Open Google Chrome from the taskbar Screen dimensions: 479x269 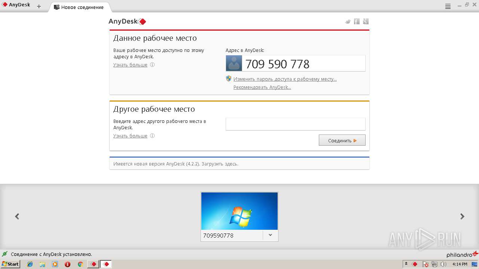point(80,264)
